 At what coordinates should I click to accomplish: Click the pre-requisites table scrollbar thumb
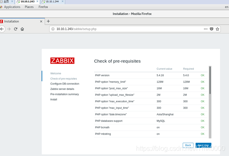pos(210,80)
